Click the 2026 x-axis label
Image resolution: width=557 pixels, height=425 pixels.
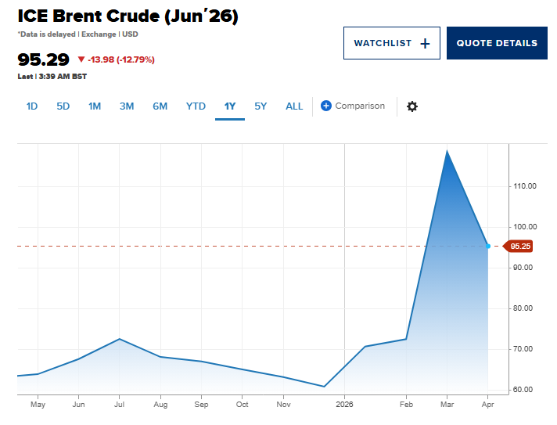click(344, 405)
